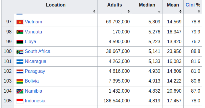This screenshot has width=205, height=108.
Task: Click the Bolivia flag icon
Action: (20, 81)
